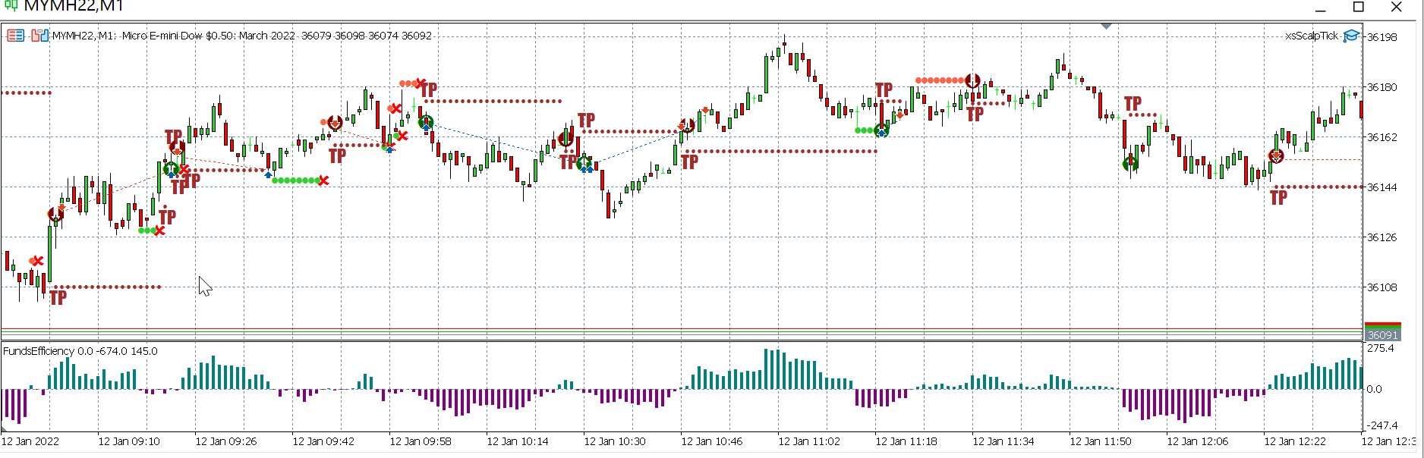Click the candlestick icon in the title bar
Image resolution: width=1424 pixels, height=458 pixels.
coord(11,6)
